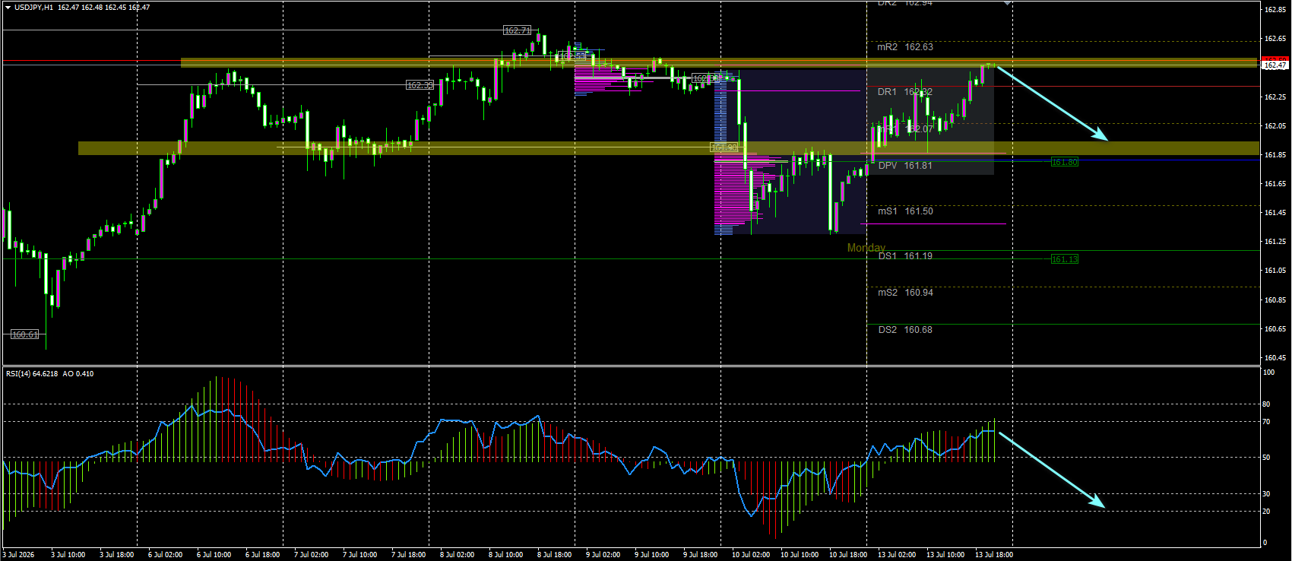This screenshot has width=1292, height=561.
Task: Click 9 Jul 18:00 on the time axis
Action: tap(701, 555)
